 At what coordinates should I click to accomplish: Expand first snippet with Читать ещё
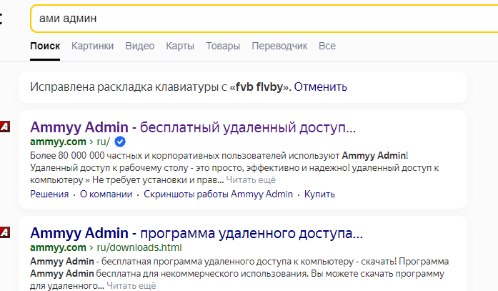click(x=251, y=180)
